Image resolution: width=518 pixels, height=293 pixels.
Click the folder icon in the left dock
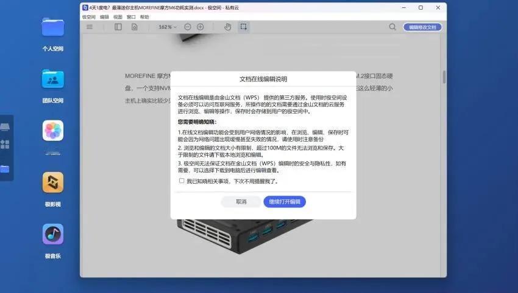[5, 169]
